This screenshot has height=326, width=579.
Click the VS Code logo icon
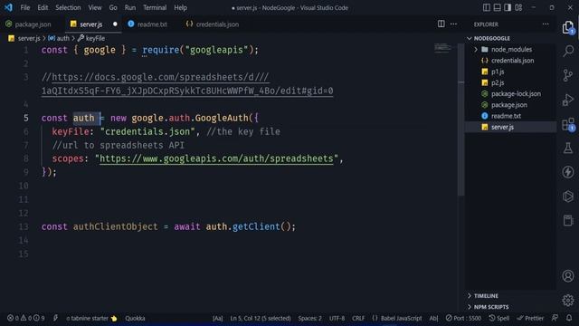tap(8, 7)
